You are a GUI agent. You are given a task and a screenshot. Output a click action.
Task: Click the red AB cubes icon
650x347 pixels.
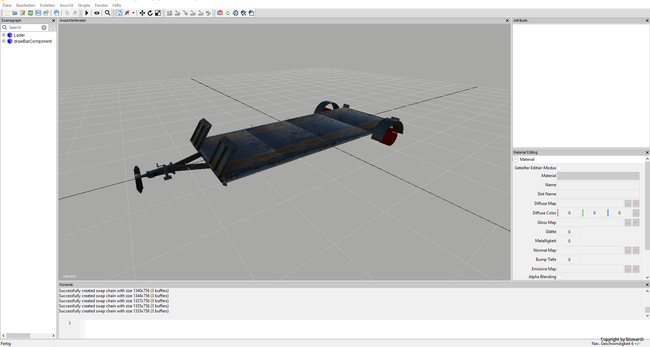pyautogui.click(x=220, y=13)
